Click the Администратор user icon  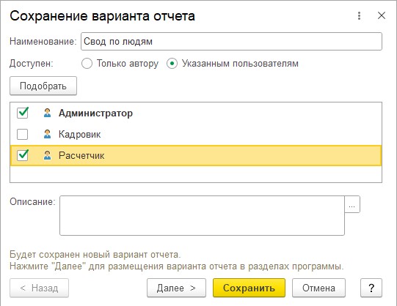point(47,113)
